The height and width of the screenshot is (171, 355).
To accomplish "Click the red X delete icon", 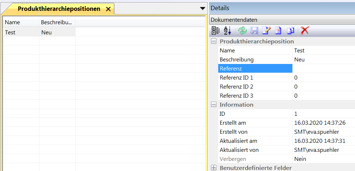I will tap(305, 31).
